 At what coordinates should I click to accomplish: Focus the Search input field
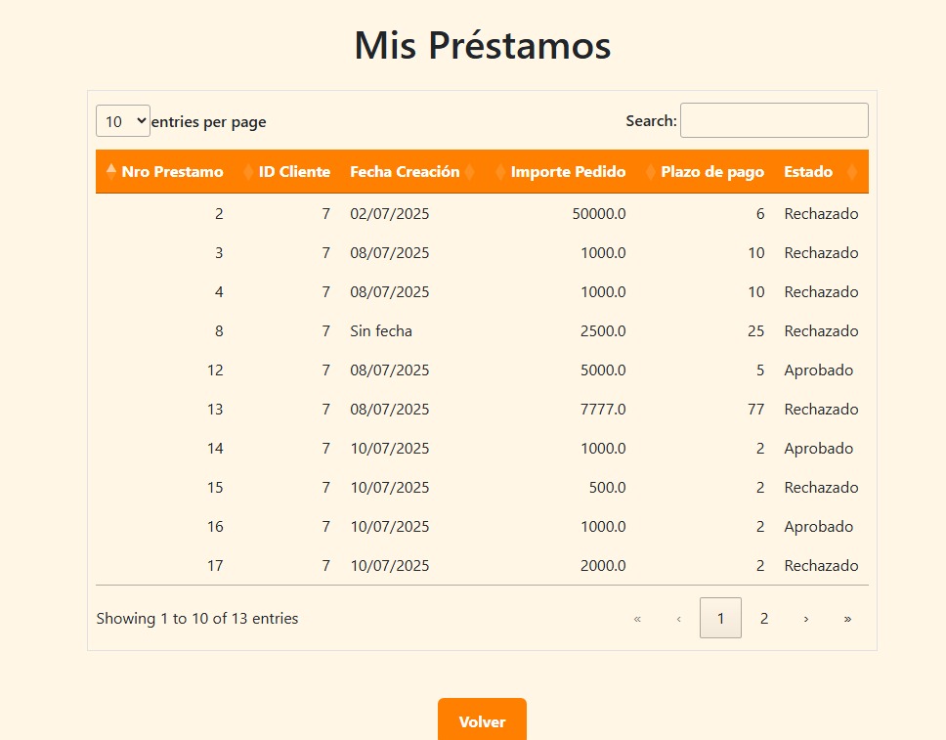coord(774,121)
